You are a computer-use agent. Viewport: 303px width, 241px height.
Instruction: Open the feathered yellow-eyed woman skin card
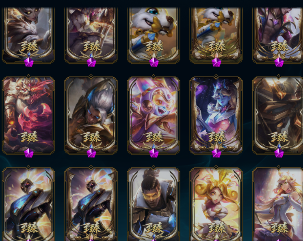pos(28,35)
